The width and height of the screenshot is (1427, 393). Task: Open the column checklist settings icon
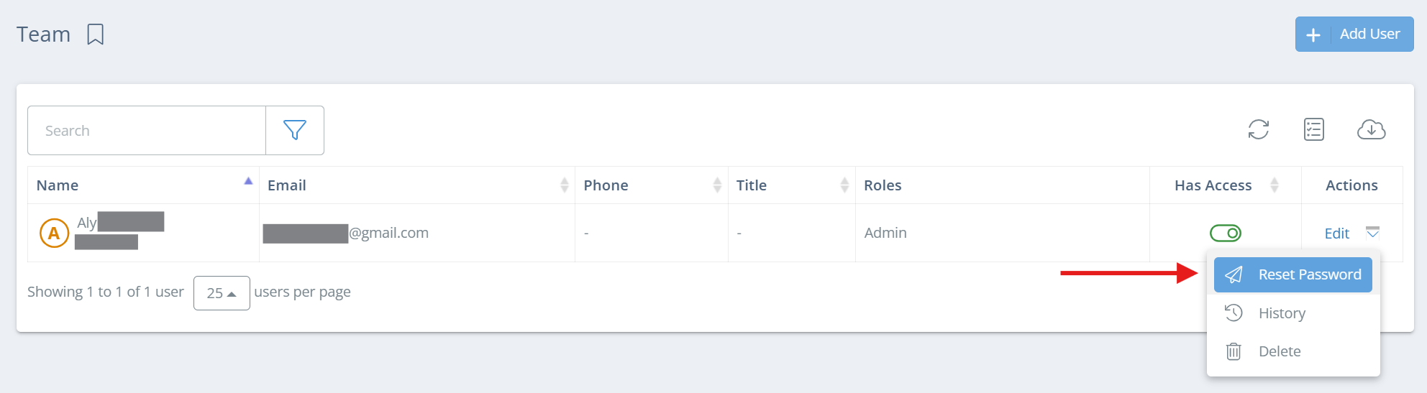1314,129
